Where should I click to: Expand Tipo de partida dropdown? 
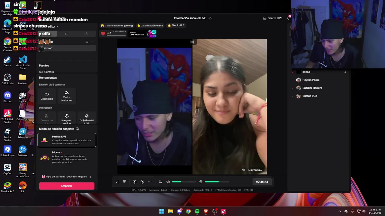pyautogui.click(x=67, y=177)
